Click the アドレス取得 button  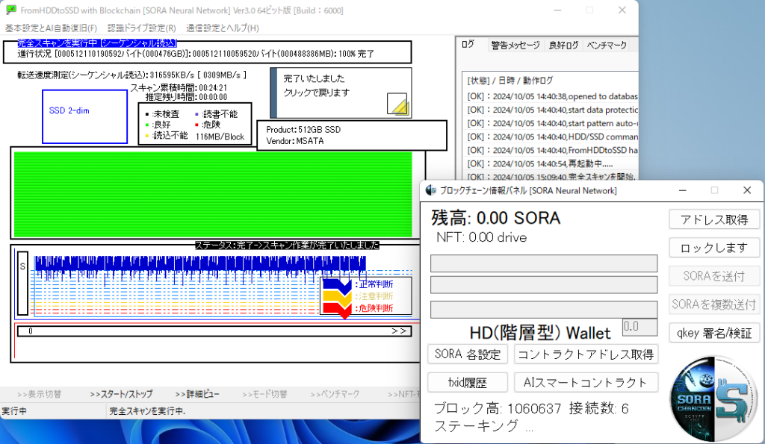tap(714, 220)
